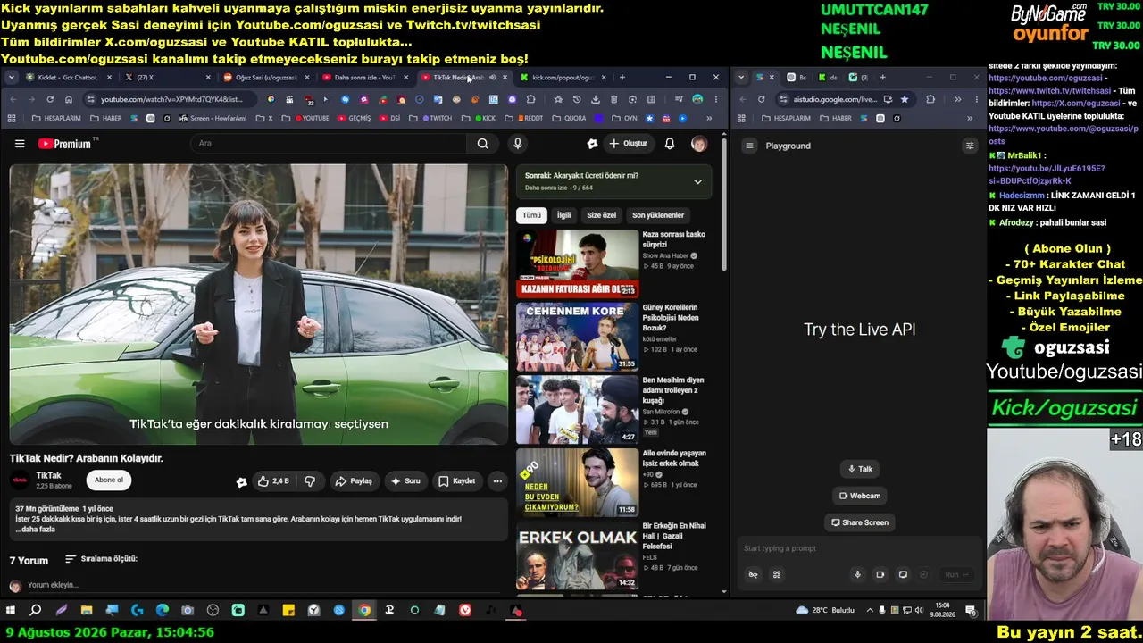This screenshot has width=1143, height=643.
Task: Mute the playing TikTak tab audio
Action: [492, 78]
